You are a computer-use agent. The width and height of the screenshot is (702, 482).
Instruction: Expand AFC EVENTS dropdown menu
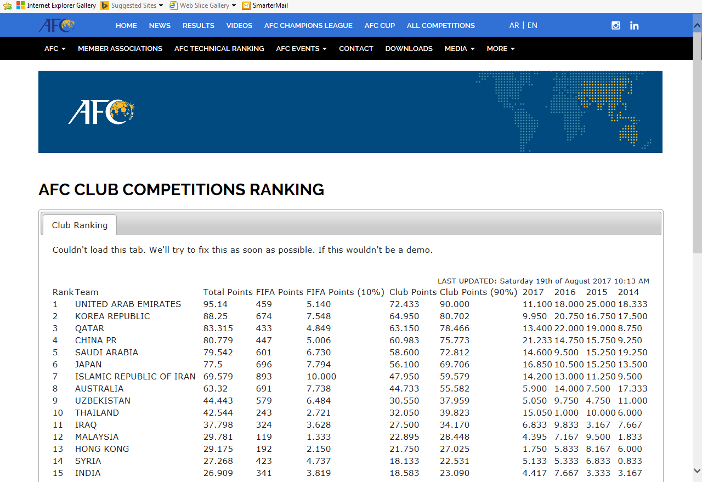pyautogui.click(x=301, y=48)
